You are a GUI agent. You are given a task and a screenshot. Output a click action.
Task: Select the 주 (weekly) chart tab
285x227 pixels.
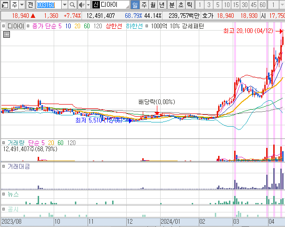144,5
